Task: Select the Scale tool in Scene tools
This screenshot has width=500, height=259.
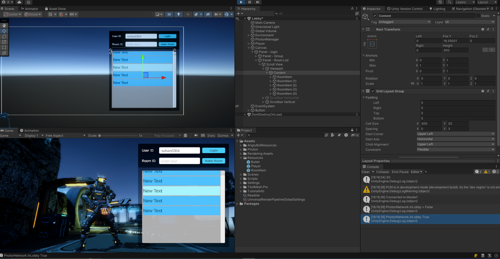Action: coord(4,42)
